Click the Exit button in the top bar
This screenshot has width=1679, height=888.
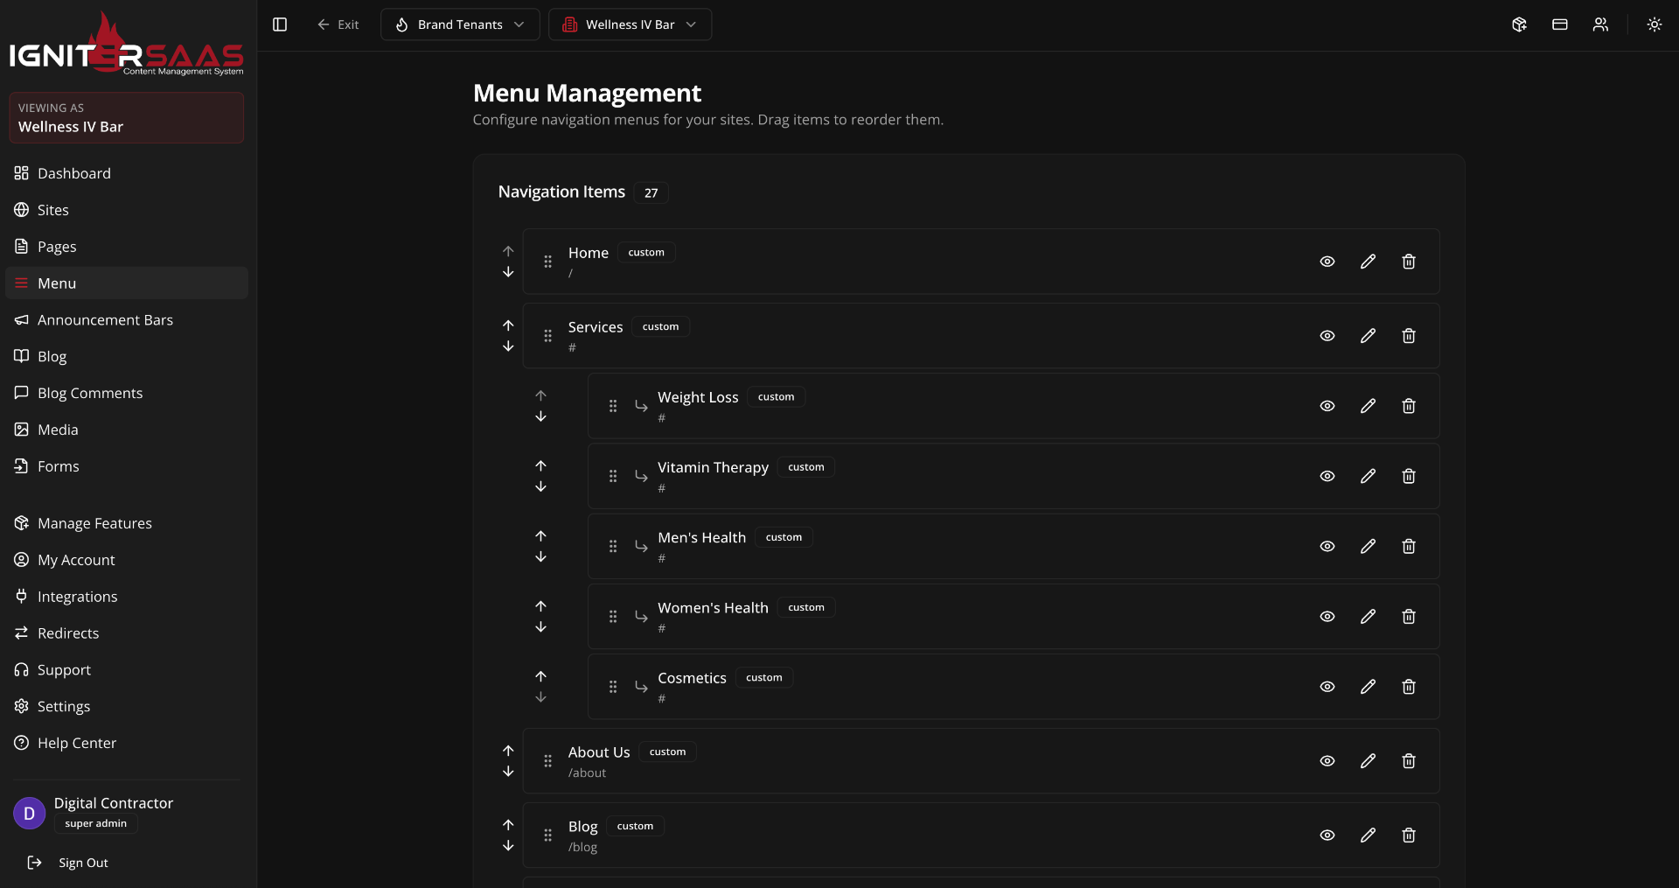[338, 24]
